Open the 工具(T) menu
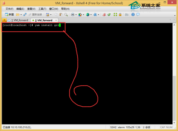Viewport: 178px width, 131px height. click(x=42, y=9)
